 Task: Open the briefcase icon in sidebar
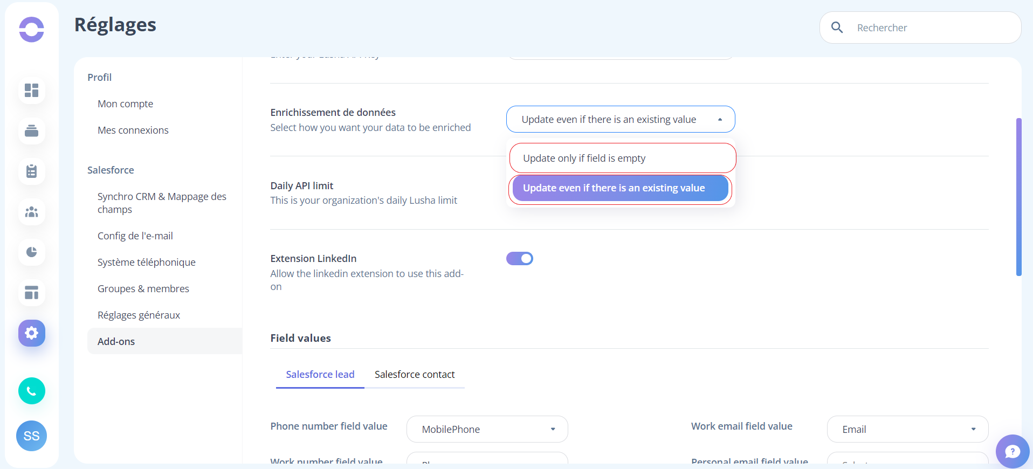tap(32, 130)
